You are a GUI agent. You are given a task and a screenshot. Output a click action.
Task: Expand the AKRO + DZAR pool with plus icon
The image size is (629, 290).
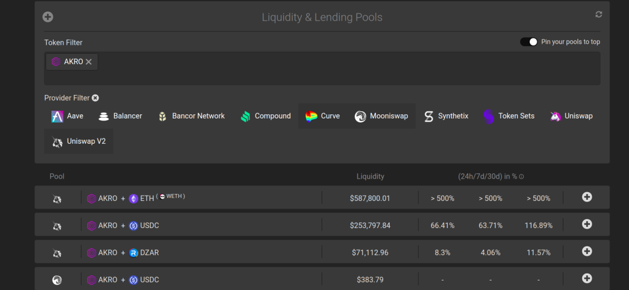pyautogui.click(x=587, y=251)
